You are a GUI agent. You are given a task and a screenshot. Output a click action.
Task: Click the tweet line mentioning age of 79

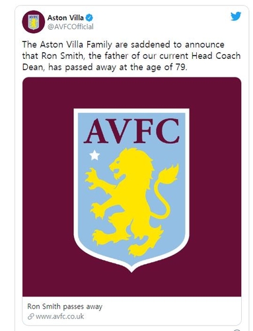(105, 67)
